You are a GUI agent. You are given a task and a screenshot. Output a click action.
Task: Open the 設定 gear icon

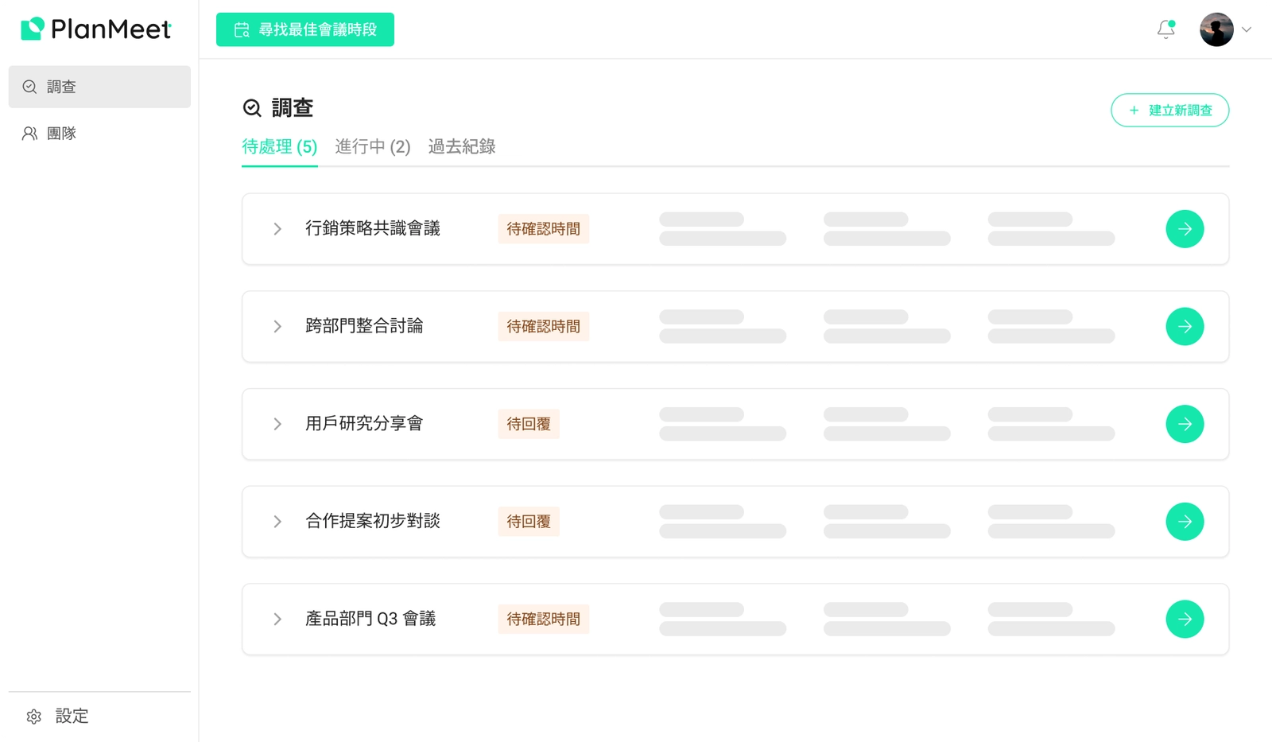(x=32, y=717)
